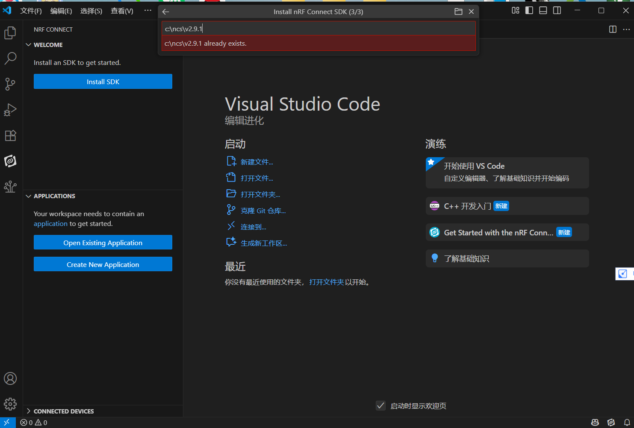Click the open file icon under 启动
Screen dimensions: 634x428
pos(231,178)
